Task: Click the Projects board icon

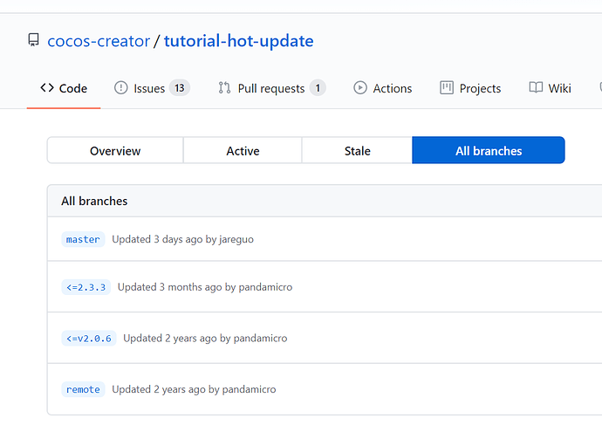Action: (447, 88)
